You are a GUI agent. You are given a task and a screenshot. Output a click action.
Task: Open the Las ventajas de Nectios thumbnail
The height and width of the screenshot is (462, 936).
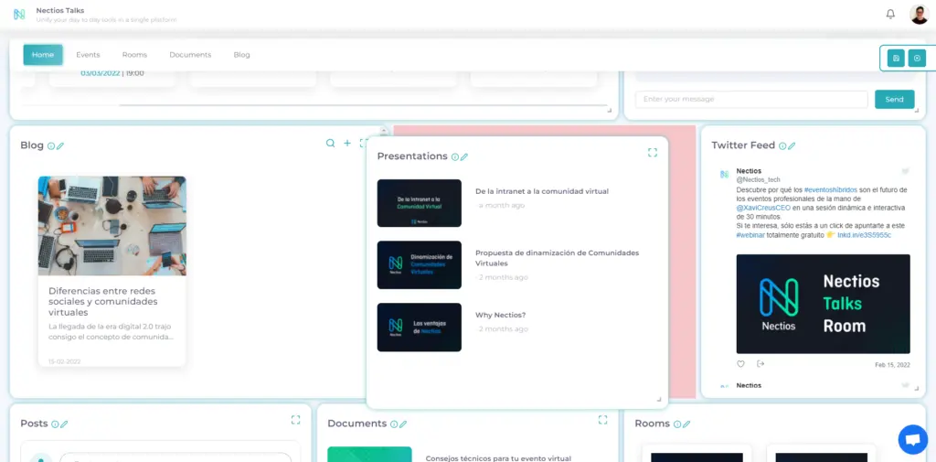[419, 327]
